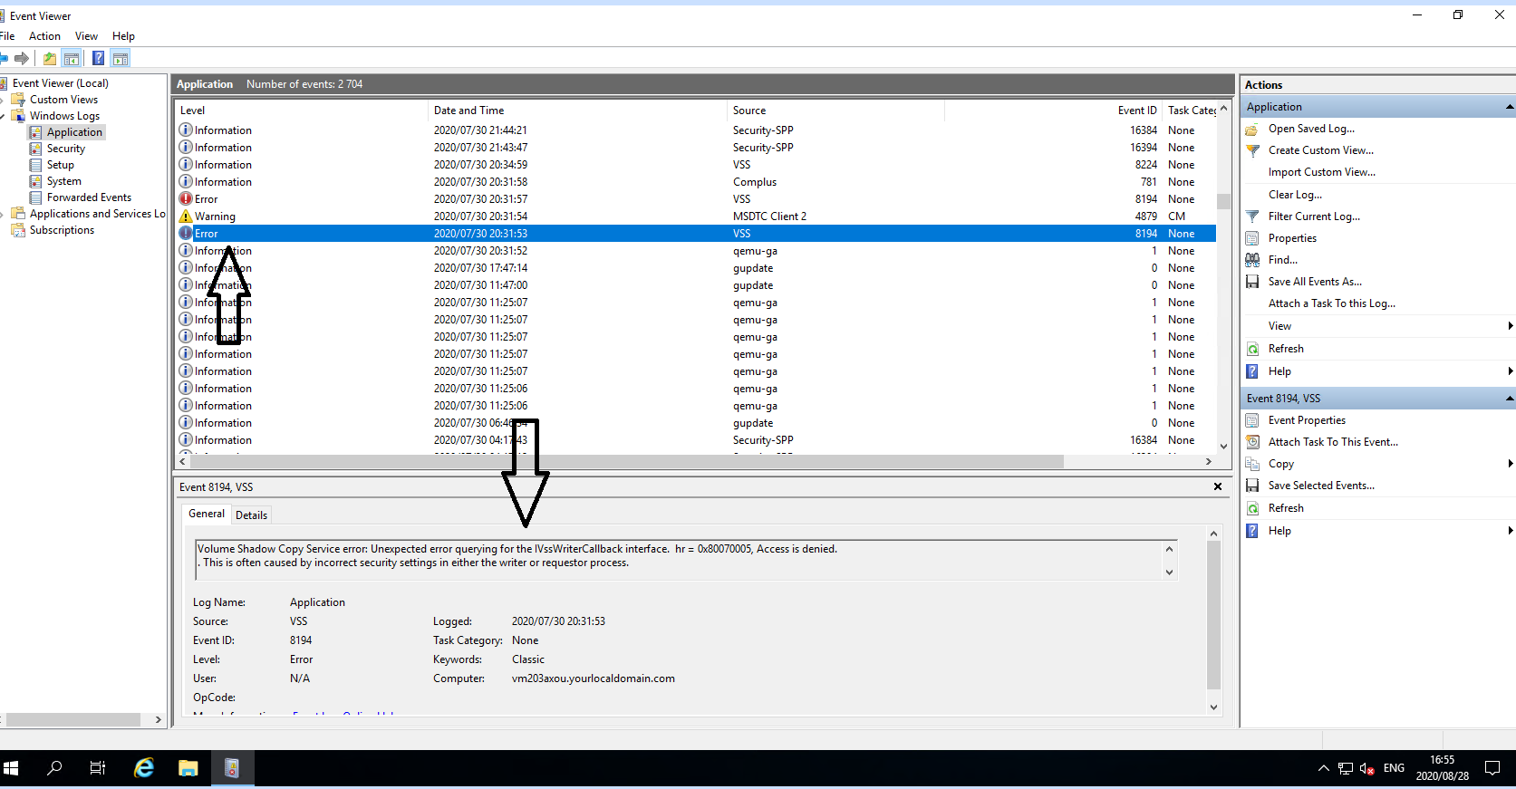Select the Complus event 781 row
Screen dimensions: 1516x789
click(695, 182)
